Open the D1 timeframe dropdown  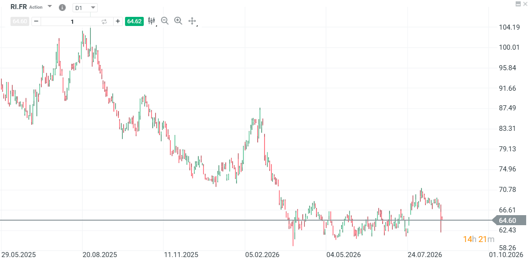click(x=85, y=8)
